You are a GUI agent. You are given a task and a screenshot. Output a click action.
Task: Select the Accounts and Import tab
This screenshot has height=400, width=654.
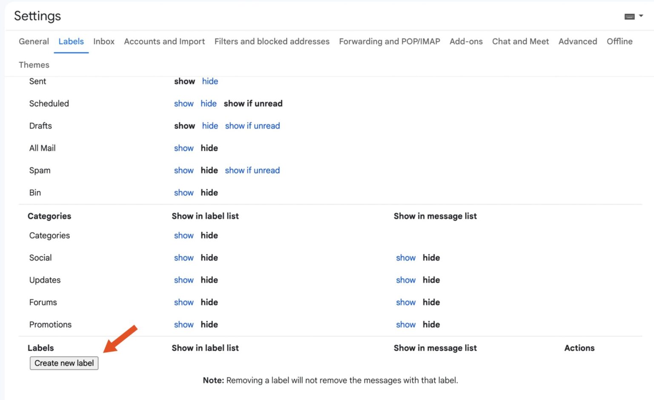[x=164, y=41]
